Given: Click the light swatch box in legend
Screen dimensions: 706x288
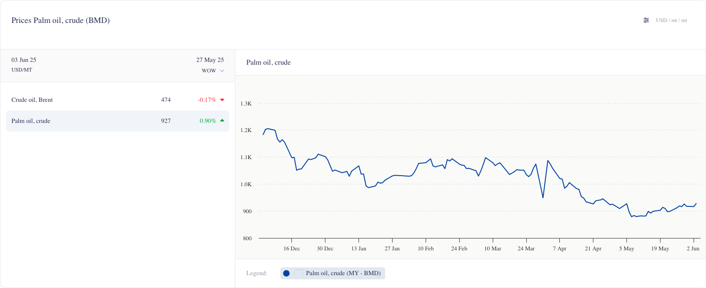Looking at the screenshot, I should point(299,273).
